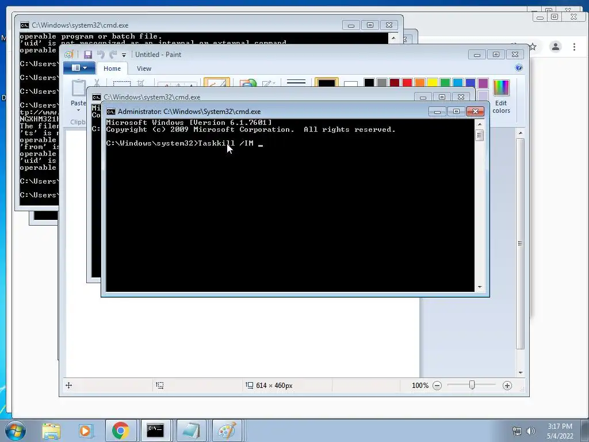Screen dimensions: 589x442
Task: Open the line Size selector in Paint
Action: pyautogui.click(x=296, y=82)
